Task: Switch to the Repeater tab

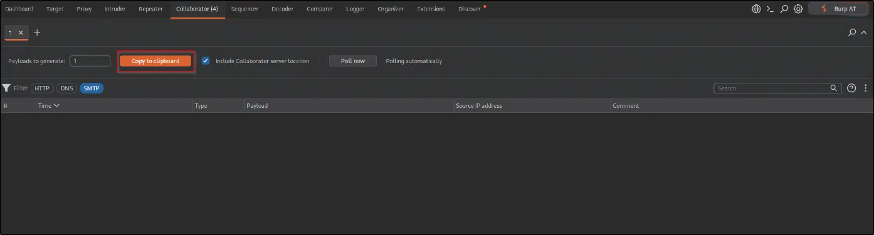Action: tap(150, 9)
